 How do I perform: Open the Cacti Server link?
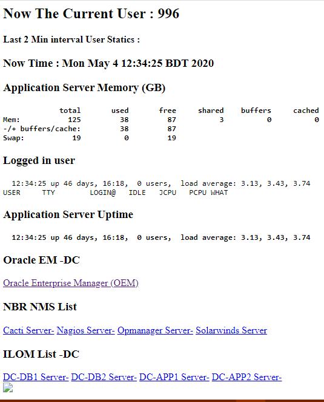coord(28,330)
